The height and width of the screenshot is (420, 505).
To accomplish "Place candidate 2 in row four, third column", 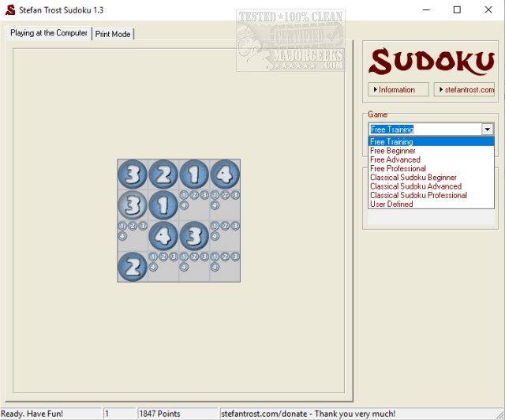I will click(x=194, y=257).
